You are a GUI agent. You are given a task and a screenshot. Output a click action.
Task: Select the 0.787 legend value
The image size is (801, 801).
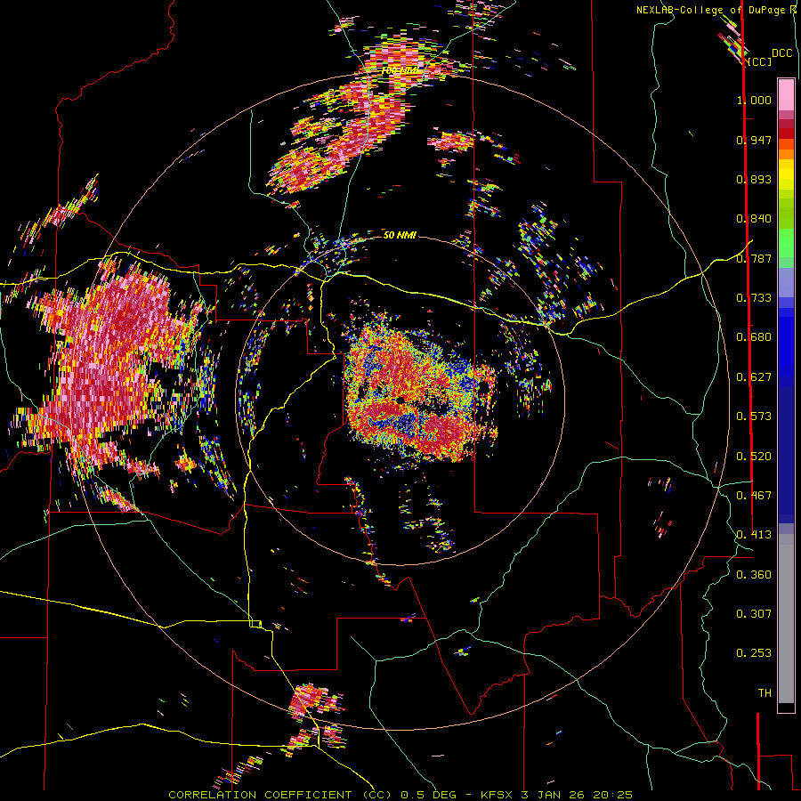(754, 258)
